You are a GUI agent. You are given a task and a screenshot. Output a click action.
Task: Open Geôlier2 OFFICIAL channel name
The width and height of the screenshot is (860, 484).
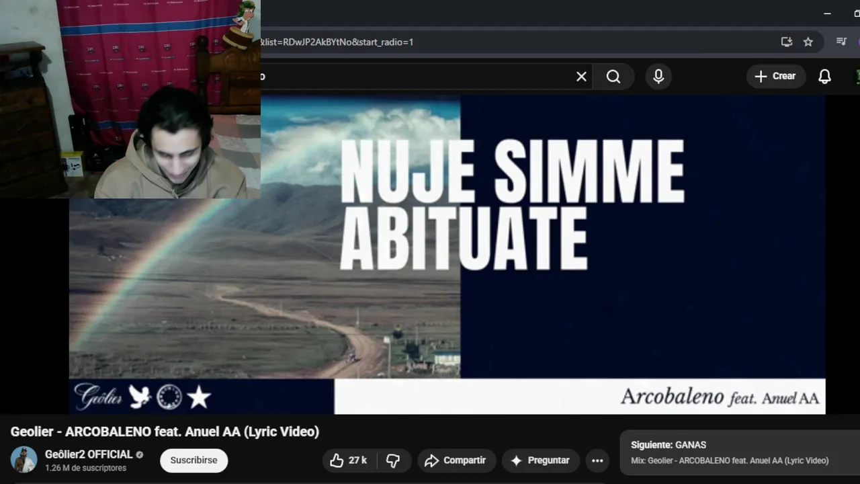[x=89, y=454]
